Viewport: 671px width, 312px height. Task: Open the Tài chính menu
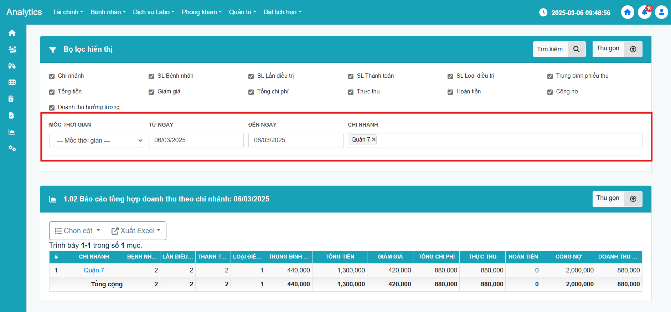[68, 12]
